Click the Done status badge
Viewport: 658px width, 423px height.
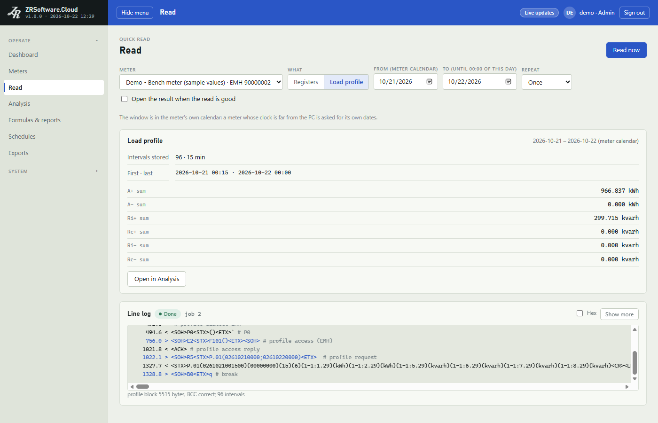(x=168, y=314)
